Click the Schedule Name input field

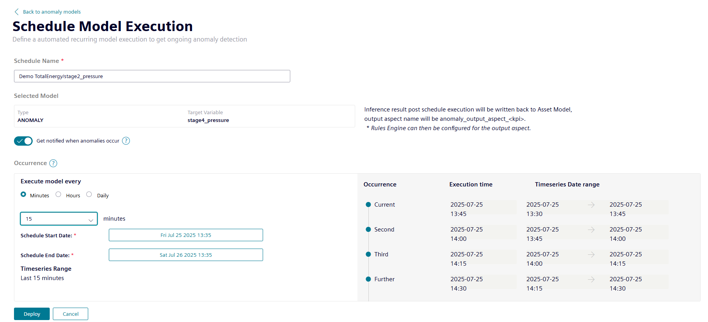(152, 76)
